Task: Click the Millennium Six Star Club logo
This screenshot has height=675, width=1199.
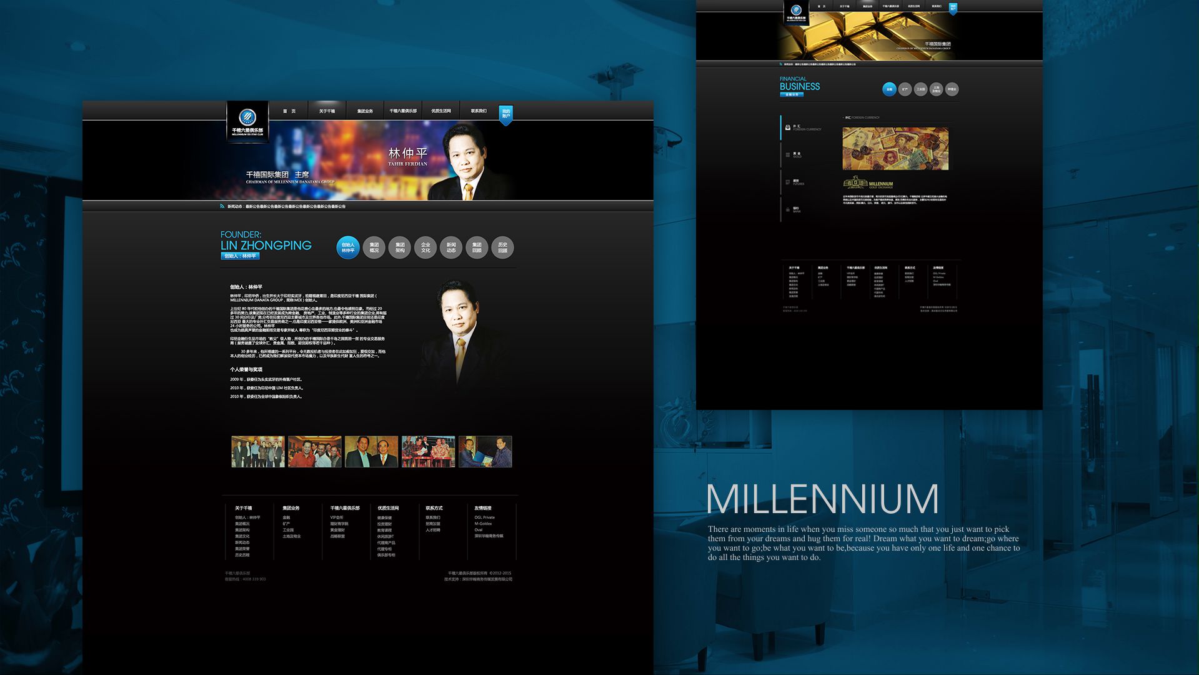Action: [247, 121]
